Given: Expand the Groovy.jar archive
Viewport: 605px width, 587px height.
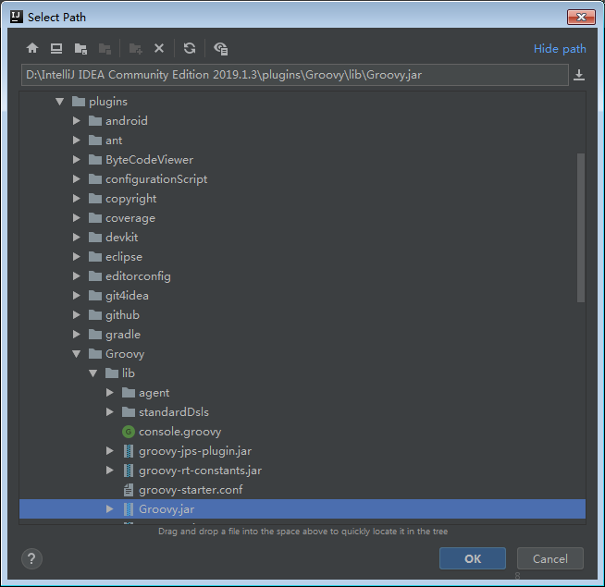Looking at the screenshot, I should pyautogui.click(x=109, y=509).
